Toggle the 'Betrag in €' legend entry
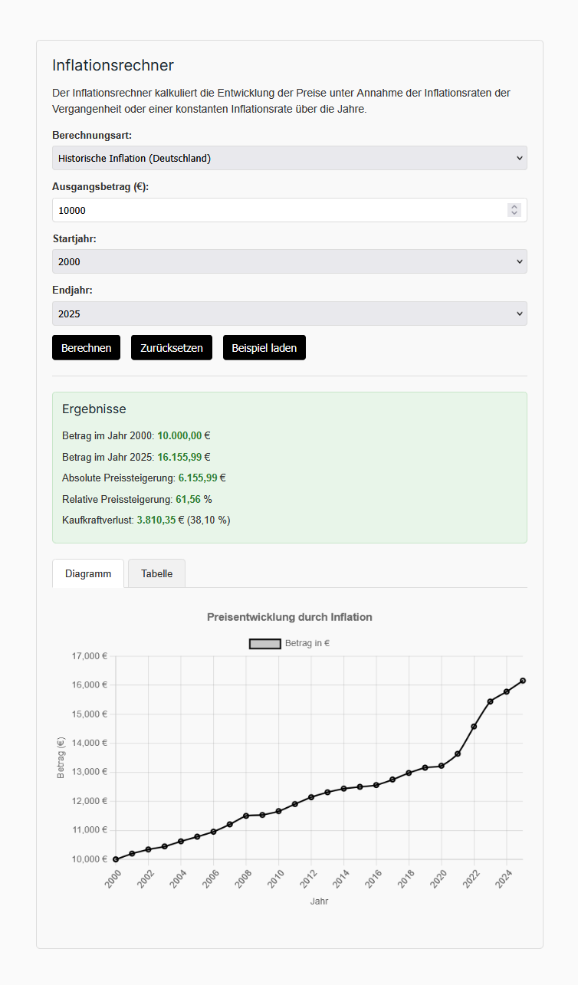578x985 pixels. pyautogui.click(x=290, y=643)
